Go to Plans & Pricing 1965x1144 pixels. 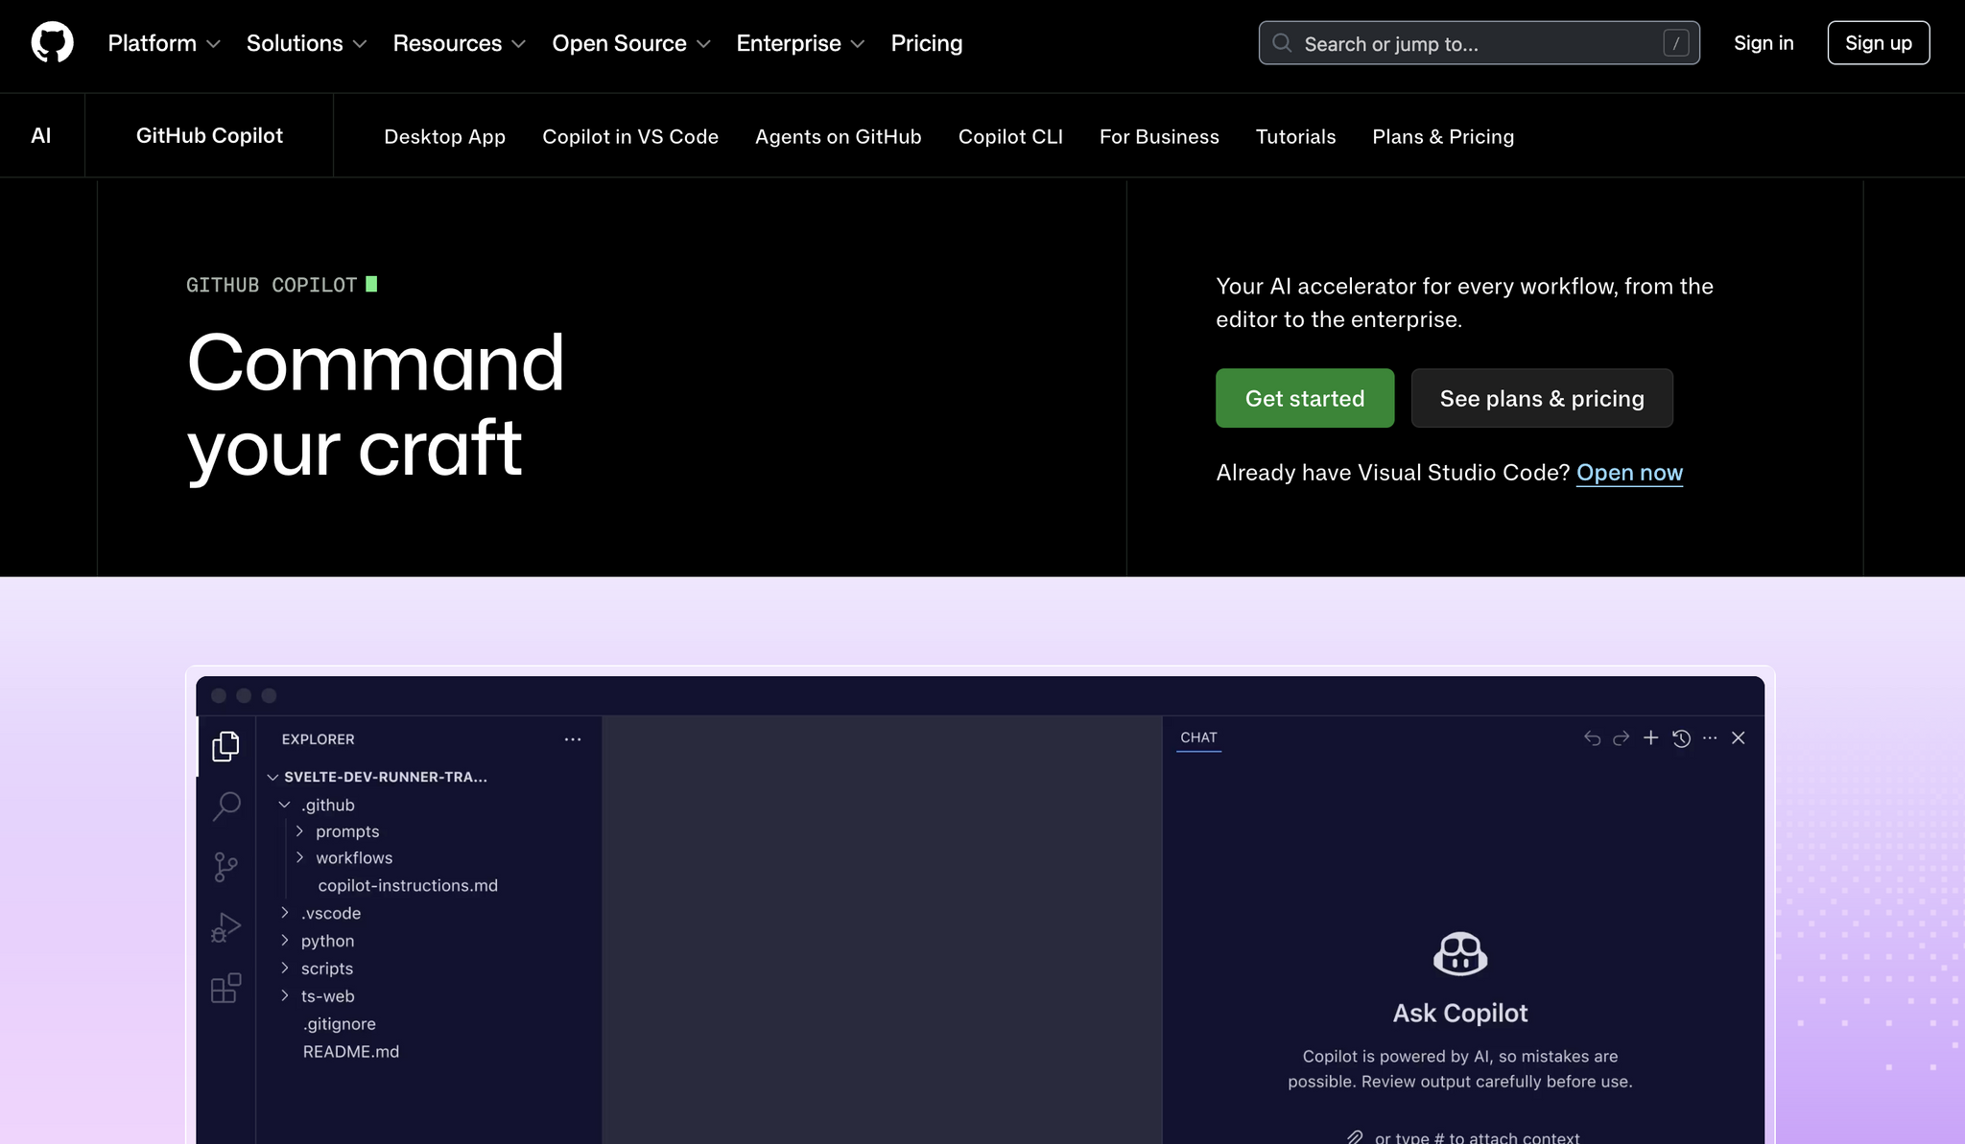[x=1443, y=136]
